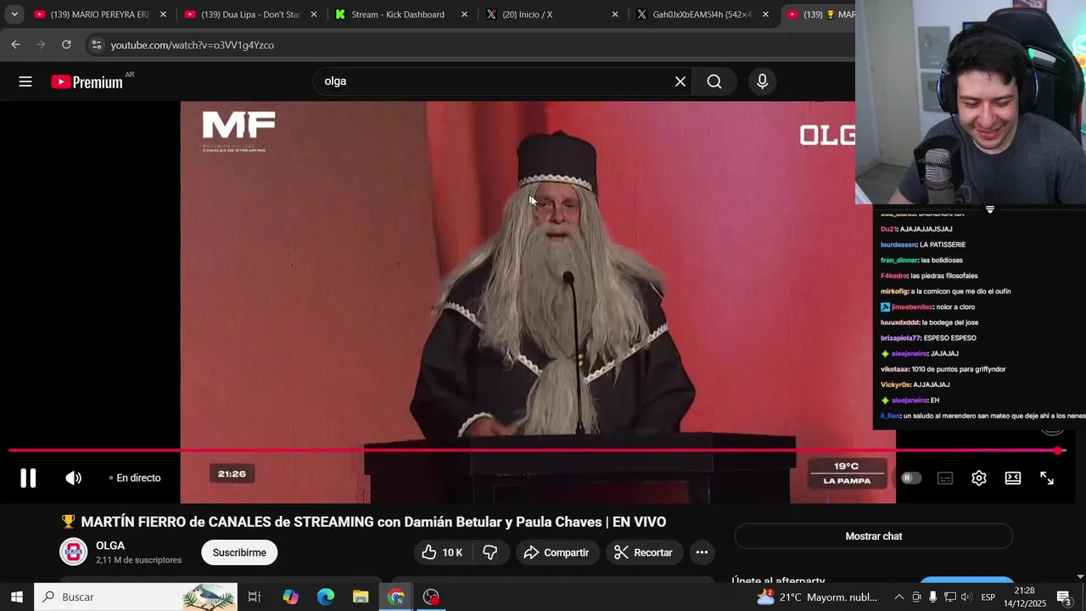Toggle subtitles in the player
The width and height of the screenshot is (1086, 611).
[x=945, y=478]
